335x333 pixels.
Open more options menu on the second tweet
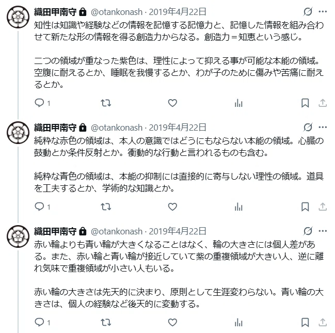click(323, 128)
